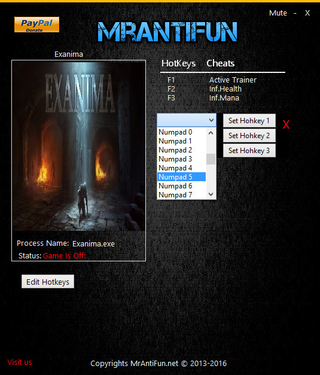Image resolution: width=320 pixels, height=375 pixels.
Task: Select Numpad 6 from the list
Action: click(181, 186)
